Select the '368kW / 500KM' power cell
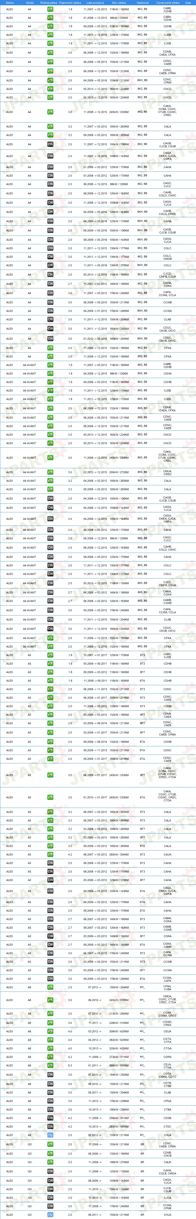This screenshot has height=1219, width=196. [x=119, y=1065]
